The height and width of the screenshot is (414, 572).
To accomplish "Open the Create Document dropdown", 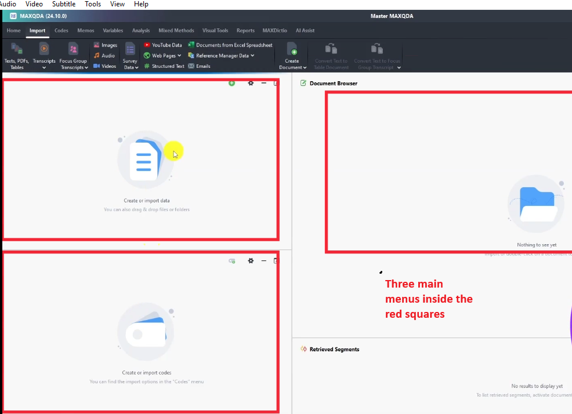I will (292, 68).
